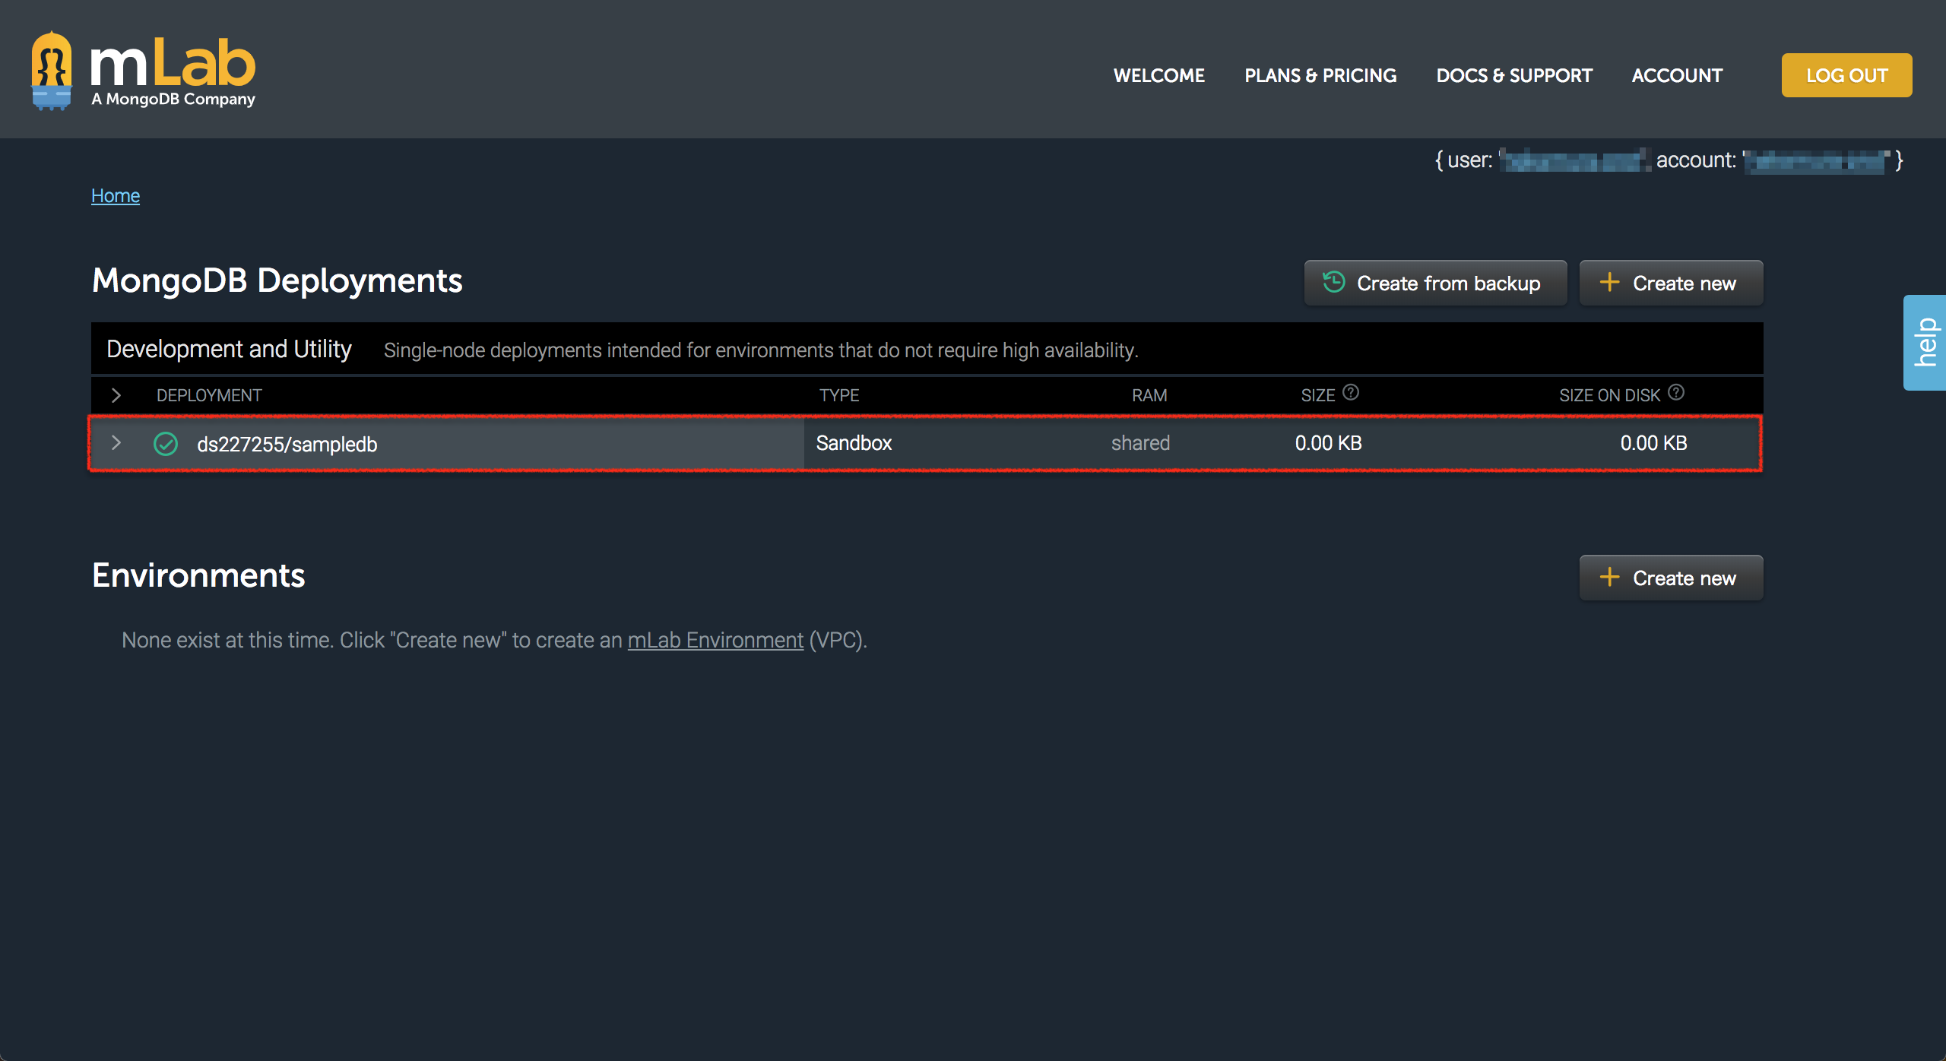
Task: Click the TYPE column header
Action: pos(839,395)
